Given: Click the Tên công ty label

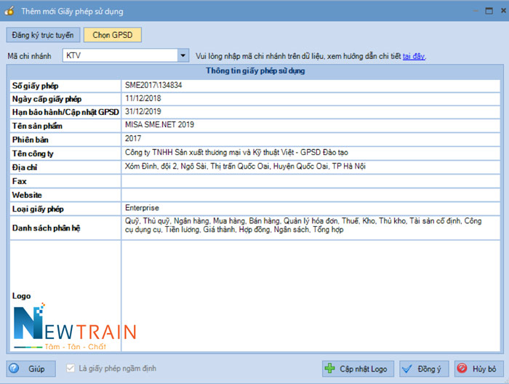Looking at the screenshot, I should (x=33, y=153).
